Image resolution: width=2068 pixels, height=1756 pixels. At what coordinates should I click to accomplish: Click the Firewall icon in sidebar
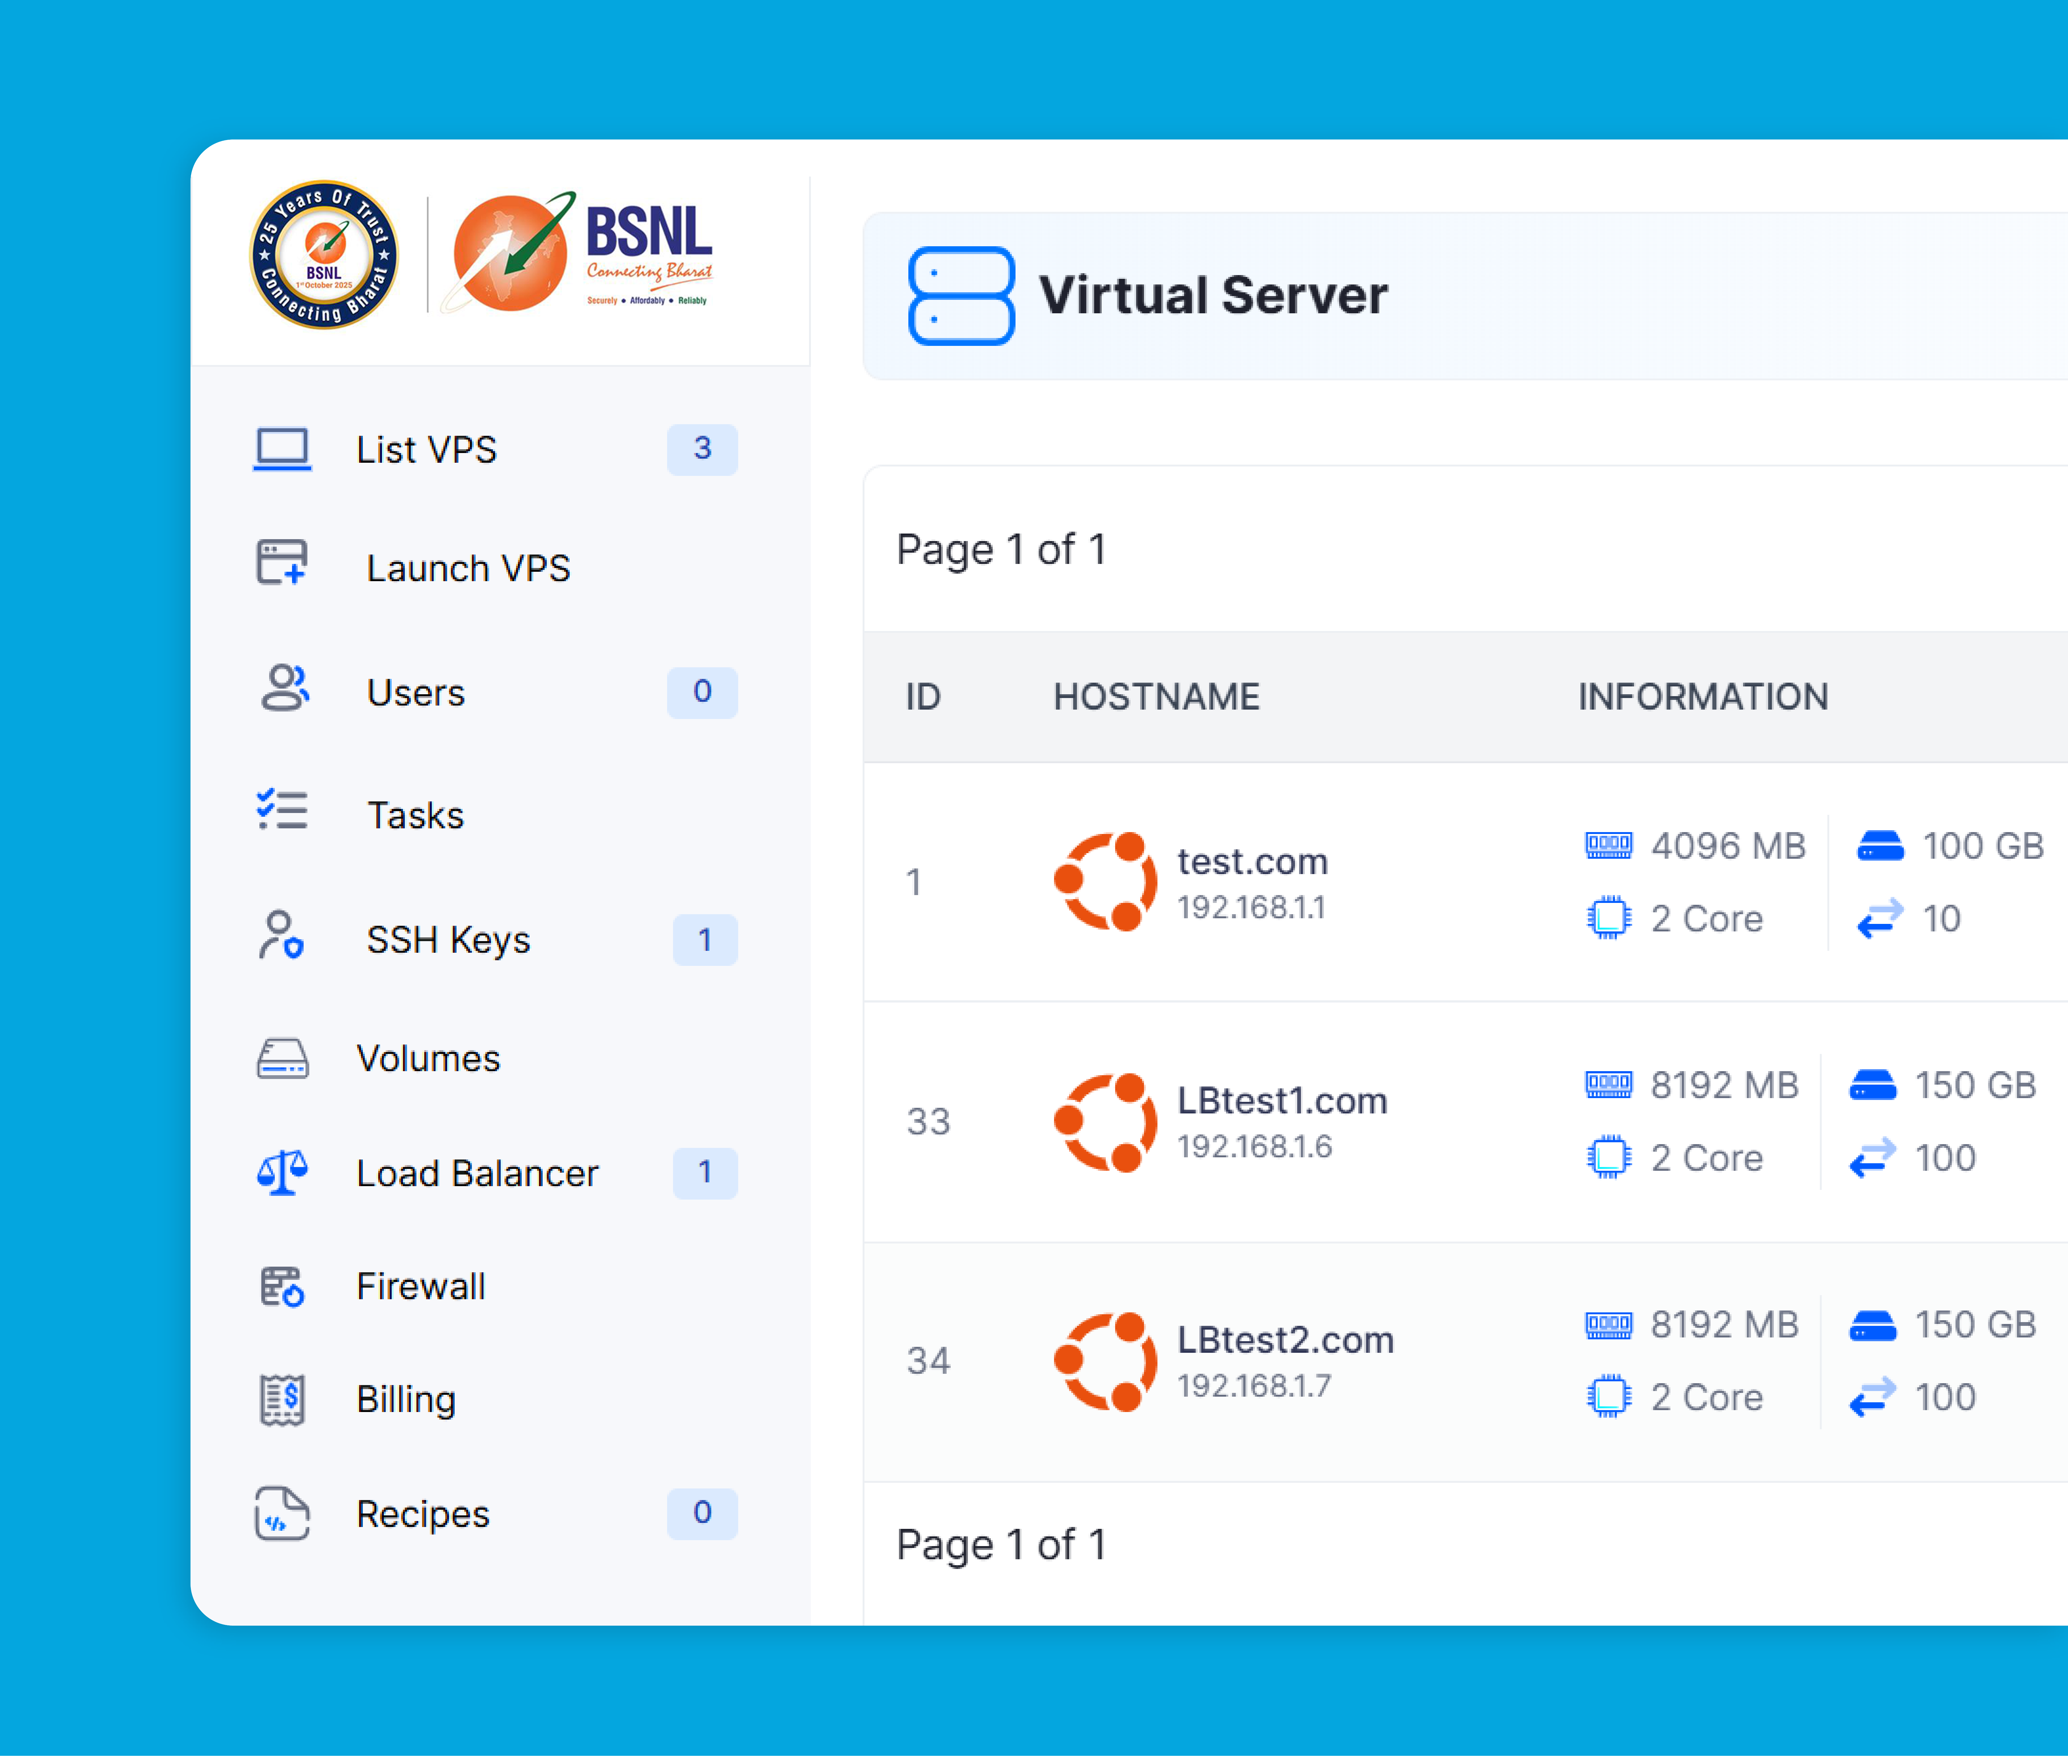pos(282,1286)
